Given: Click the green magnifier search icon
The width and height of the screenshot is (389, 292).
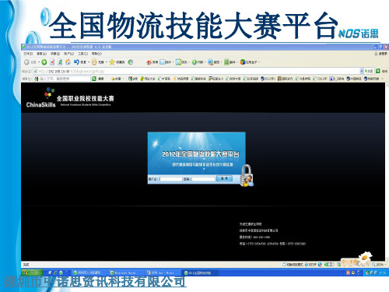Looking at the screenshot, I should 94,79.
